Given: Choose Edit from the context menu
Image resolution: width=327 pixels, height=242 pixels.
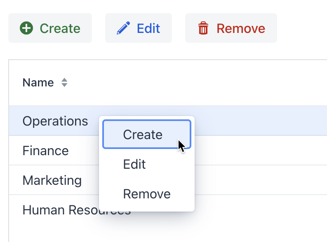Looking at the screenshot, I should (x=134, y=164).
